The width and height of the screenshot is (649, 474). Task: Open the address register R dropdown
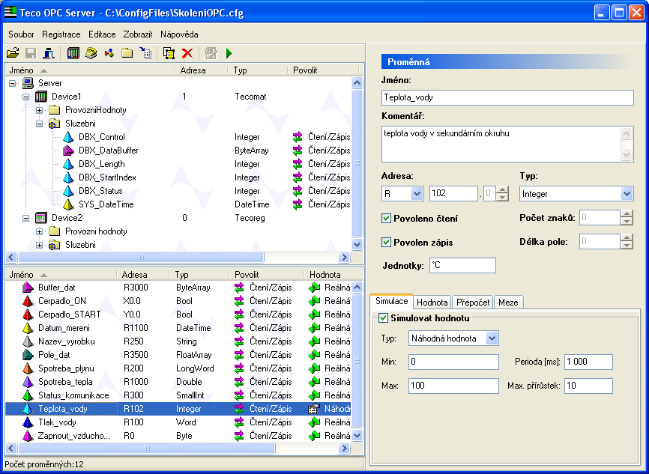pyautogui.click(x=417, y=194)
